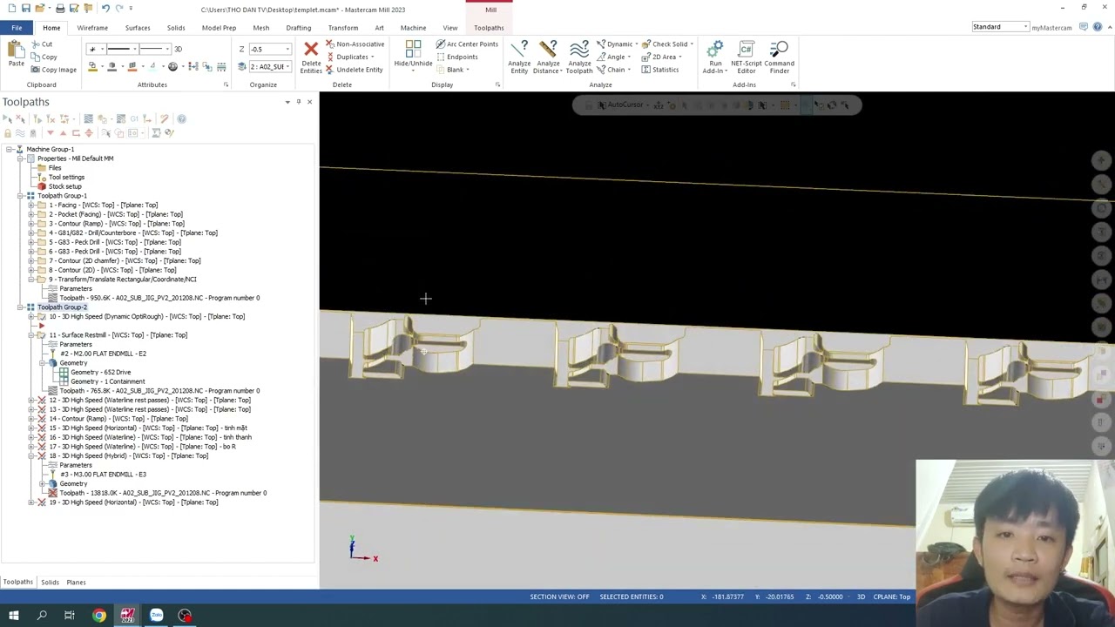1115x627 pixels.
Task: Click the Save icon in quick access toolbar
Action: click(25, 9)
